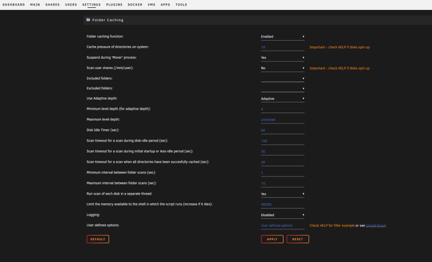Click the Minimum level depth field
The height and width of the screenshot is (262, 432).
click(283, 109)
